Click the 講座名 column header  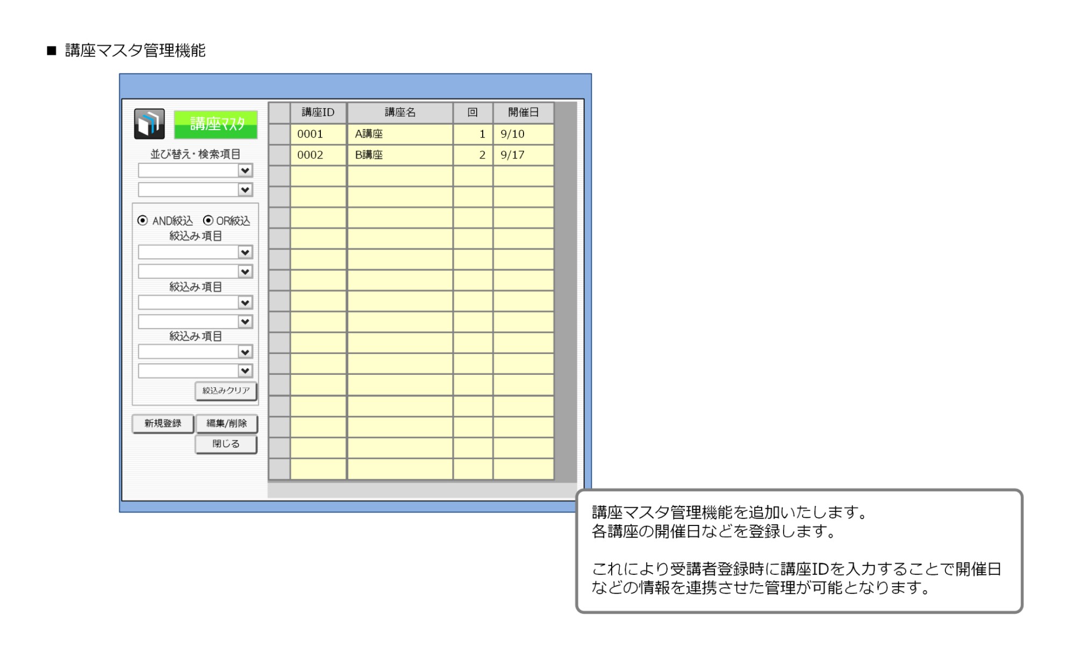(x=400, y=112)
